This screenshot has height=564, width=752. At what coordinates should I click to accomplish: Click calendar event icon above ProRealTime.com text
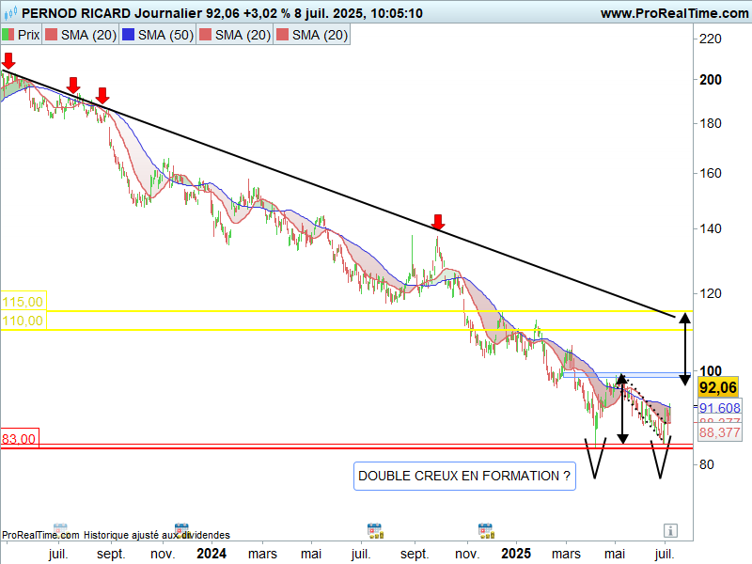60,528
